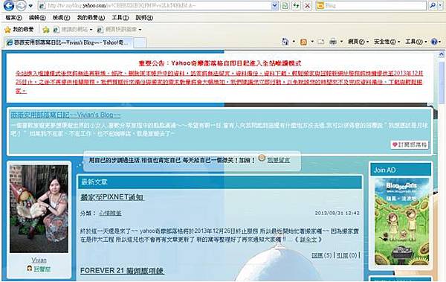The image size is (446, 282).
Task: Click the smiley icon before 我要留言
Action: coord(262,158)
